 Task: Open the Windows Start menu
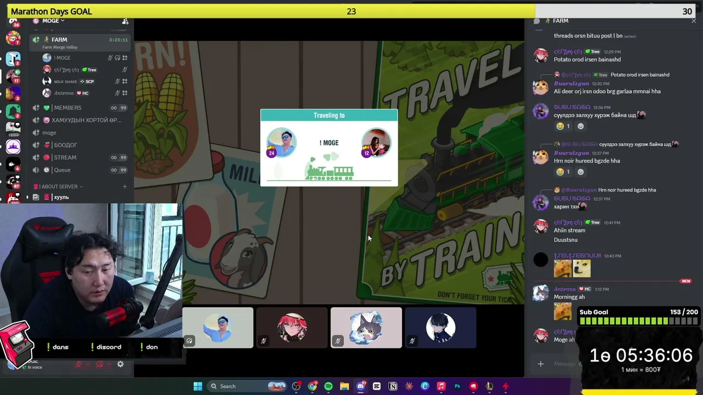tap(198, 386)
